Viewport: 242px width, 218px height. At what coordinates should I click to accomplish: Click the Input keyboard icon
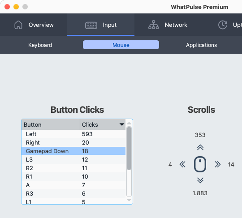tap(91, 25)
